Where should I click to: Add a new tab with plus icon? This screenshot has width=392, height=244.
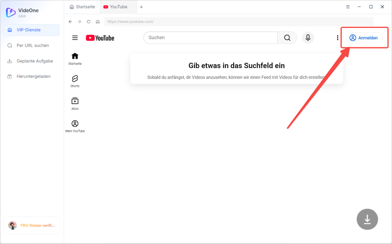click(x=141, y=7)
